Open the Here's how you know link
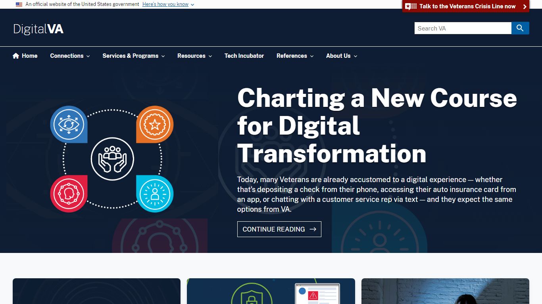Viewport: 542px width, 304px height. [165, 4]
